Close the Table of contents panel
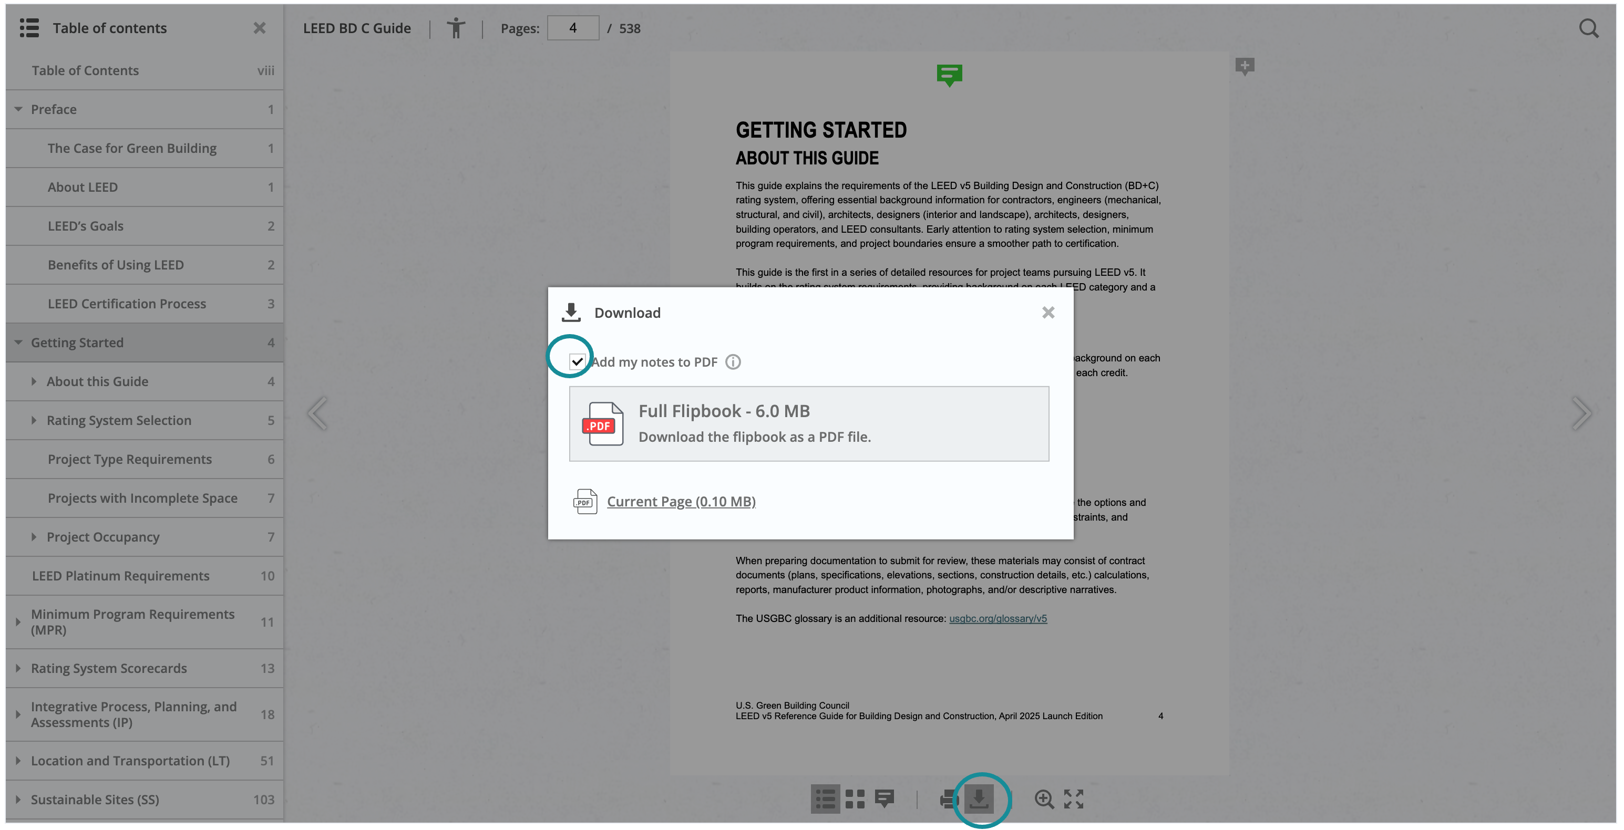 click(x=259, y=28)
